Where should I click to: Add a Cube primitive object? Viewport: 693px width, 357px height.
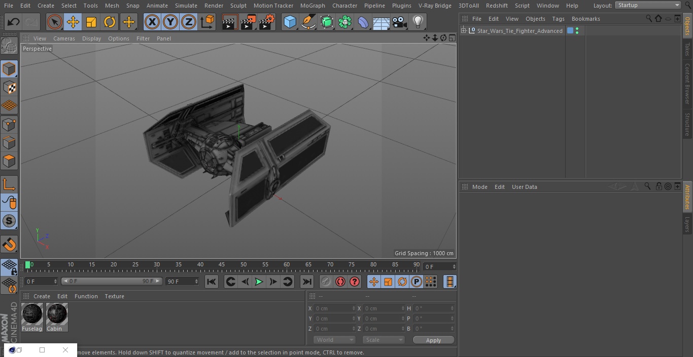coord(290,22)
